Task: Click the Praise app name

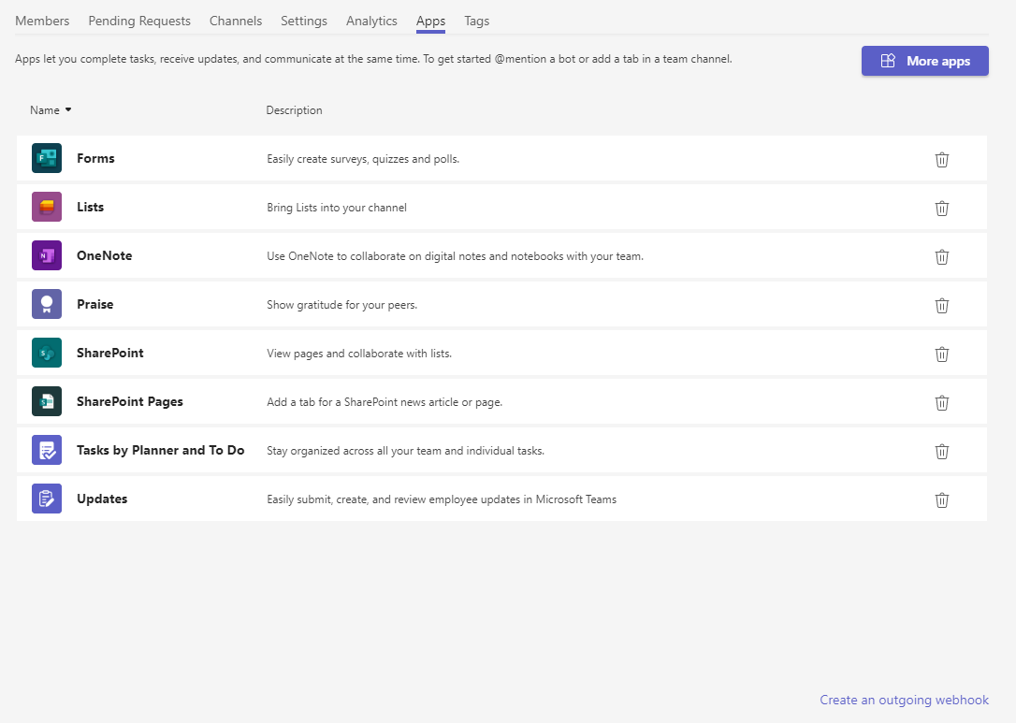Action: (95, 304)
